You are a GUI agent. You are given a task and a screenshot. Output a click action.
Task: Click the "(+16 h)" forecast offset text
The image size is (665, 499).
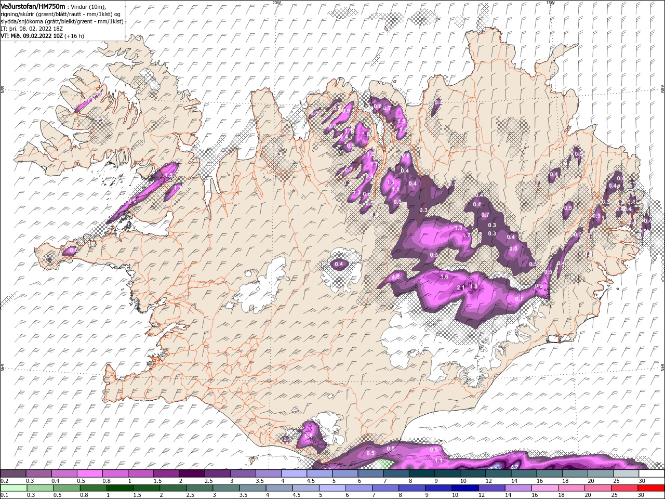point(75,36)
